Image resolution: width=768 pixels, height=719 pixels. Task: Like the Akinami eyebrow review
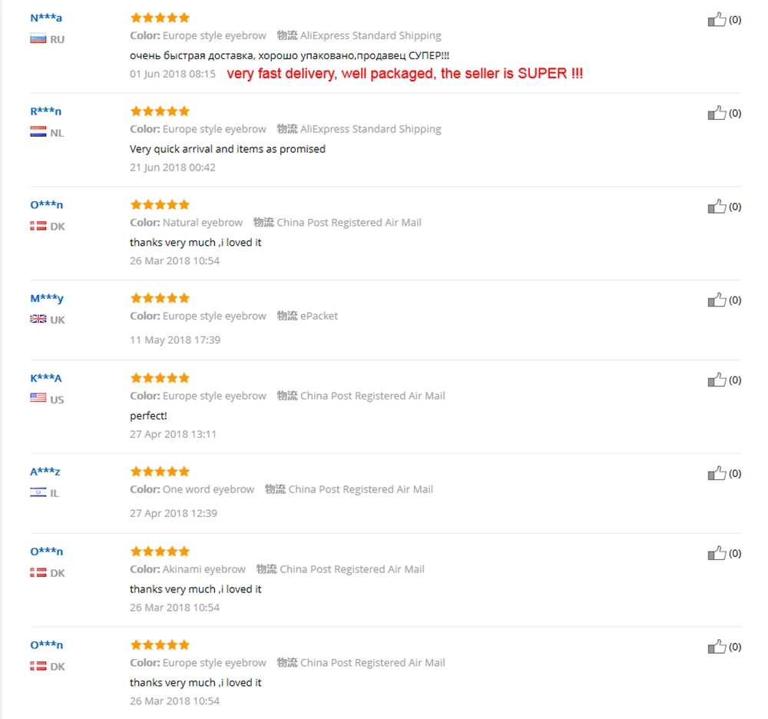[x=717, y=553]
